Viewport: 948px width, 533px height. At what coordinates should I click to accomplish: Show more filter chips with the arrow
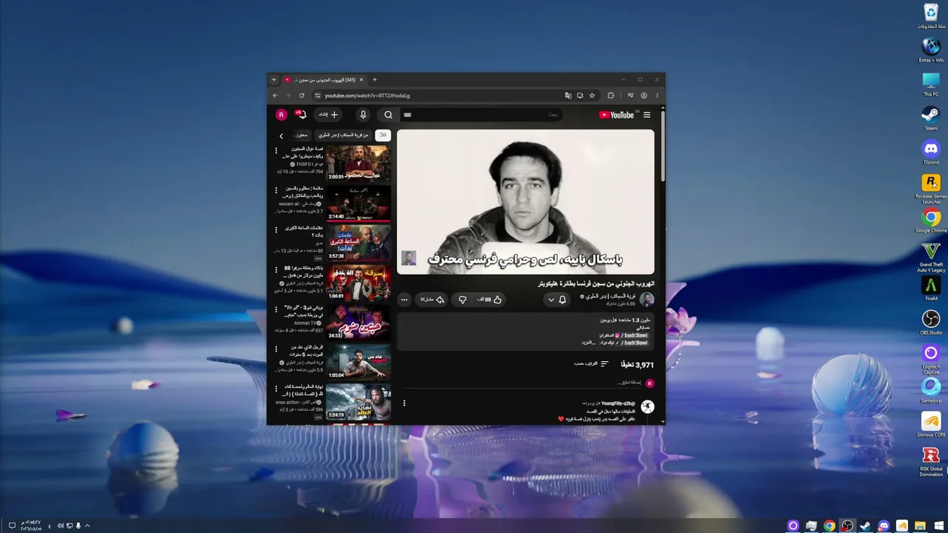281,135
